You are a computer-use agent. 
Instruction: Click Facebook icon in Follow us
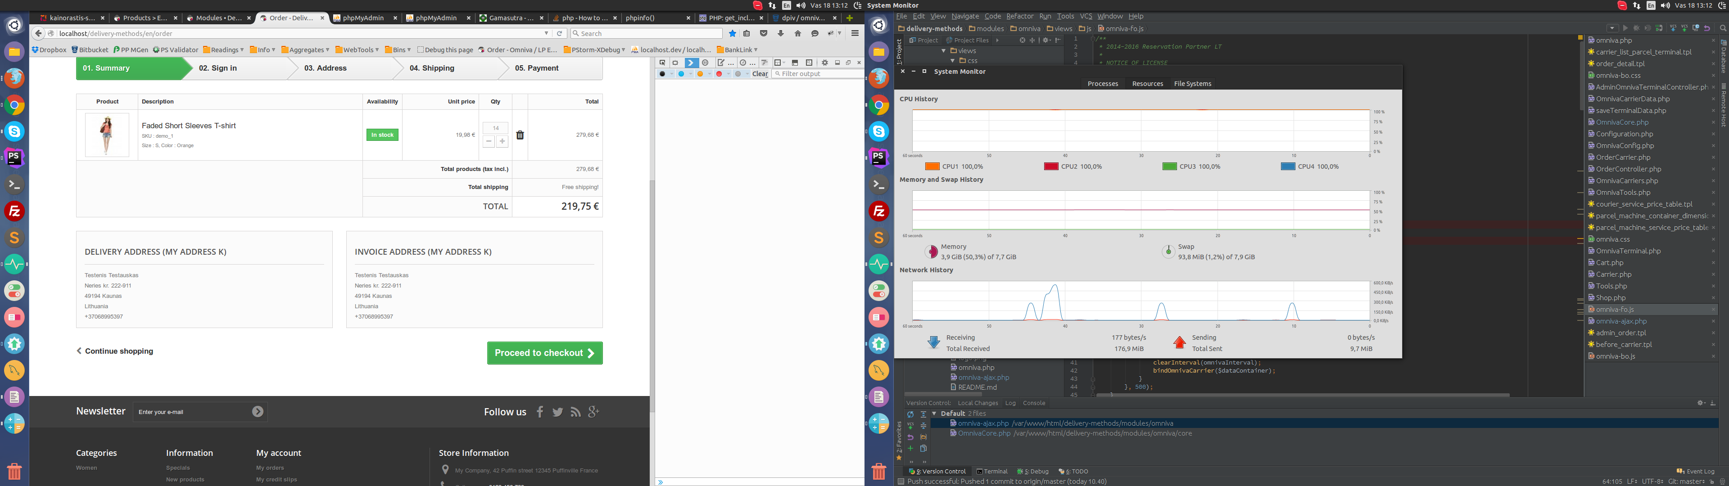[540, 411]
